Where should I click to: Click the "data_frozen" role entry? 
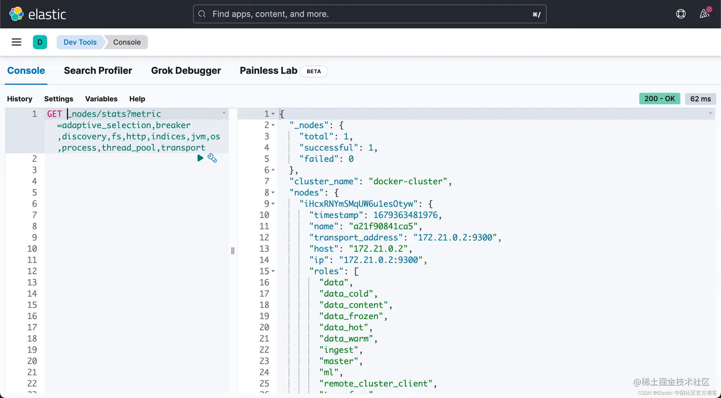click(353, 316)
